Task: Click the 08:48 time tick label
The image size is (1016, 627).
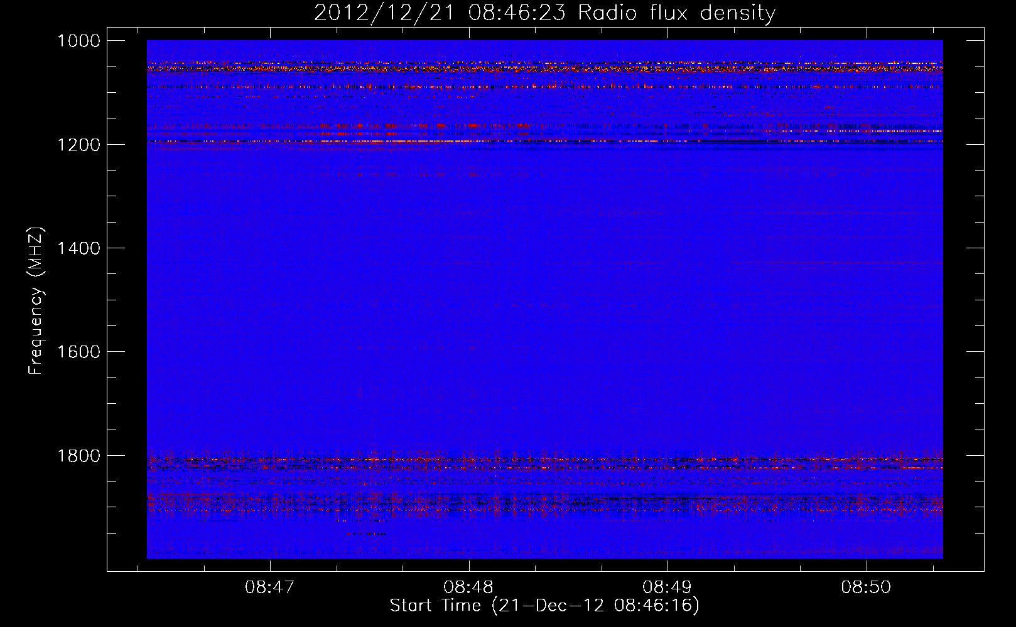Action: tap(468, 587)
